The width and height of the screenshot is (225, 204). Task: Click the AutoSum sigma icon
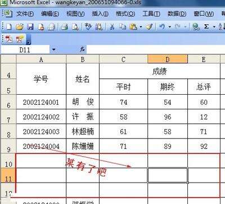pyautogui.click(x=206, y=26)
